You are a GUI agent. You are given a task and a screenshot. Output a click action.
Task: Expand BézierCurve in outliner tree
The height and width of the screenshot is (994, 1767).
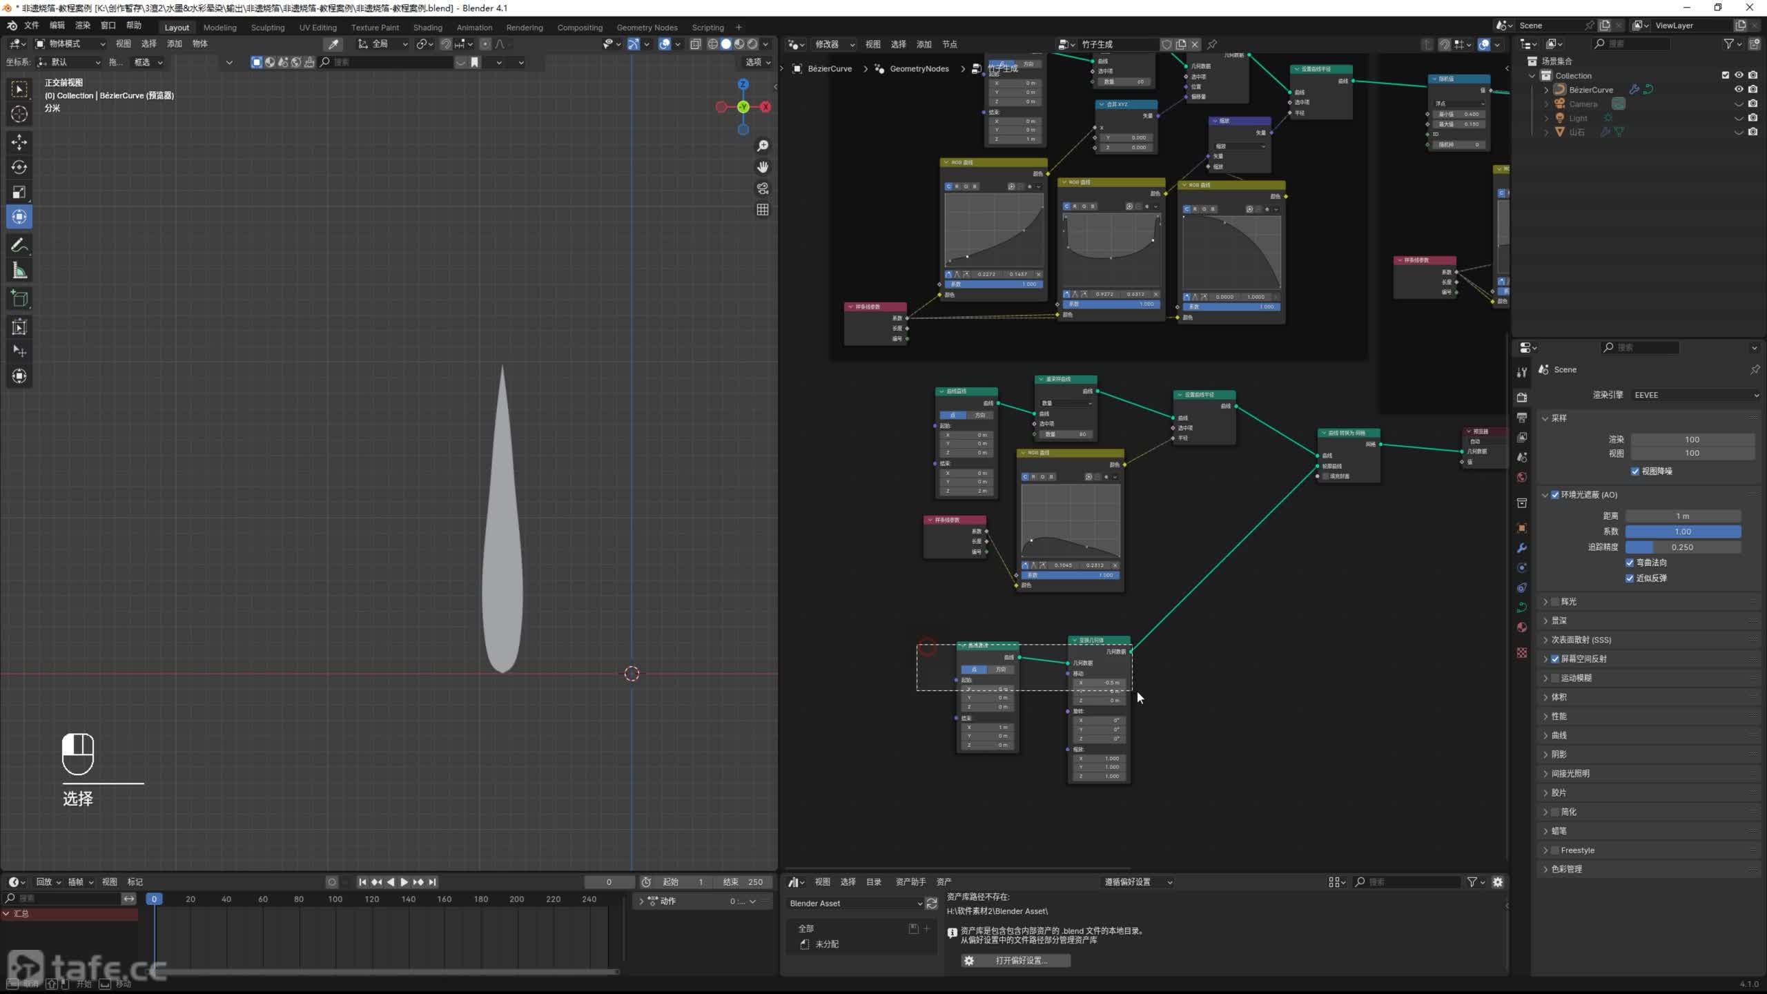[1546, 90]
